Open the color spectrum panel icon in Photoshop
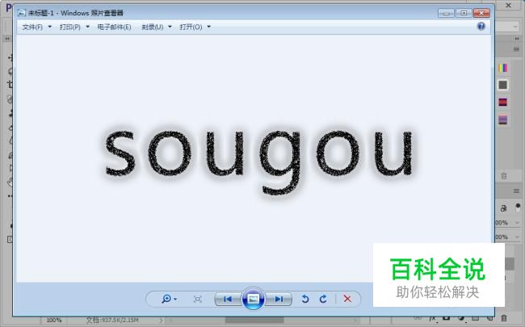 coord(503,69)
